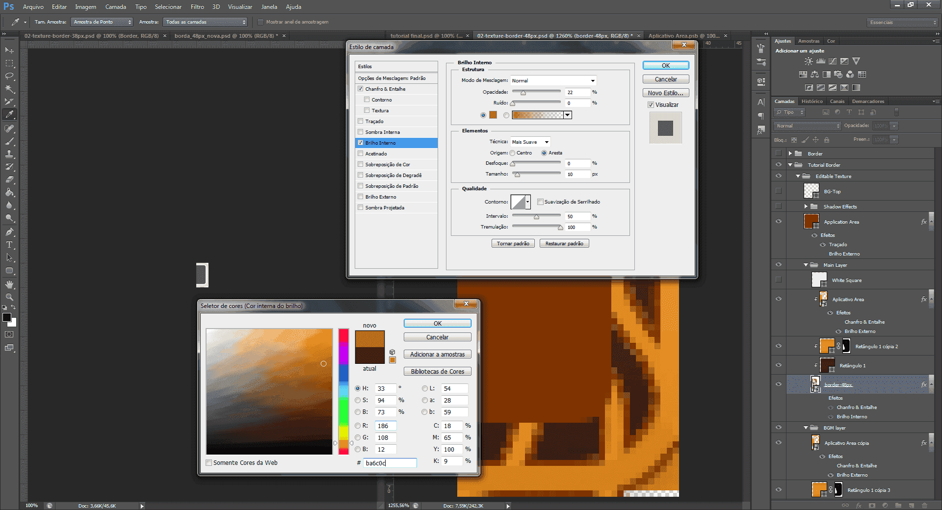Image resolution: width=942 pixels, height=510 pixels.
Task: Uncheck the Brilho Interno checkbox
Action: point(361,143)
